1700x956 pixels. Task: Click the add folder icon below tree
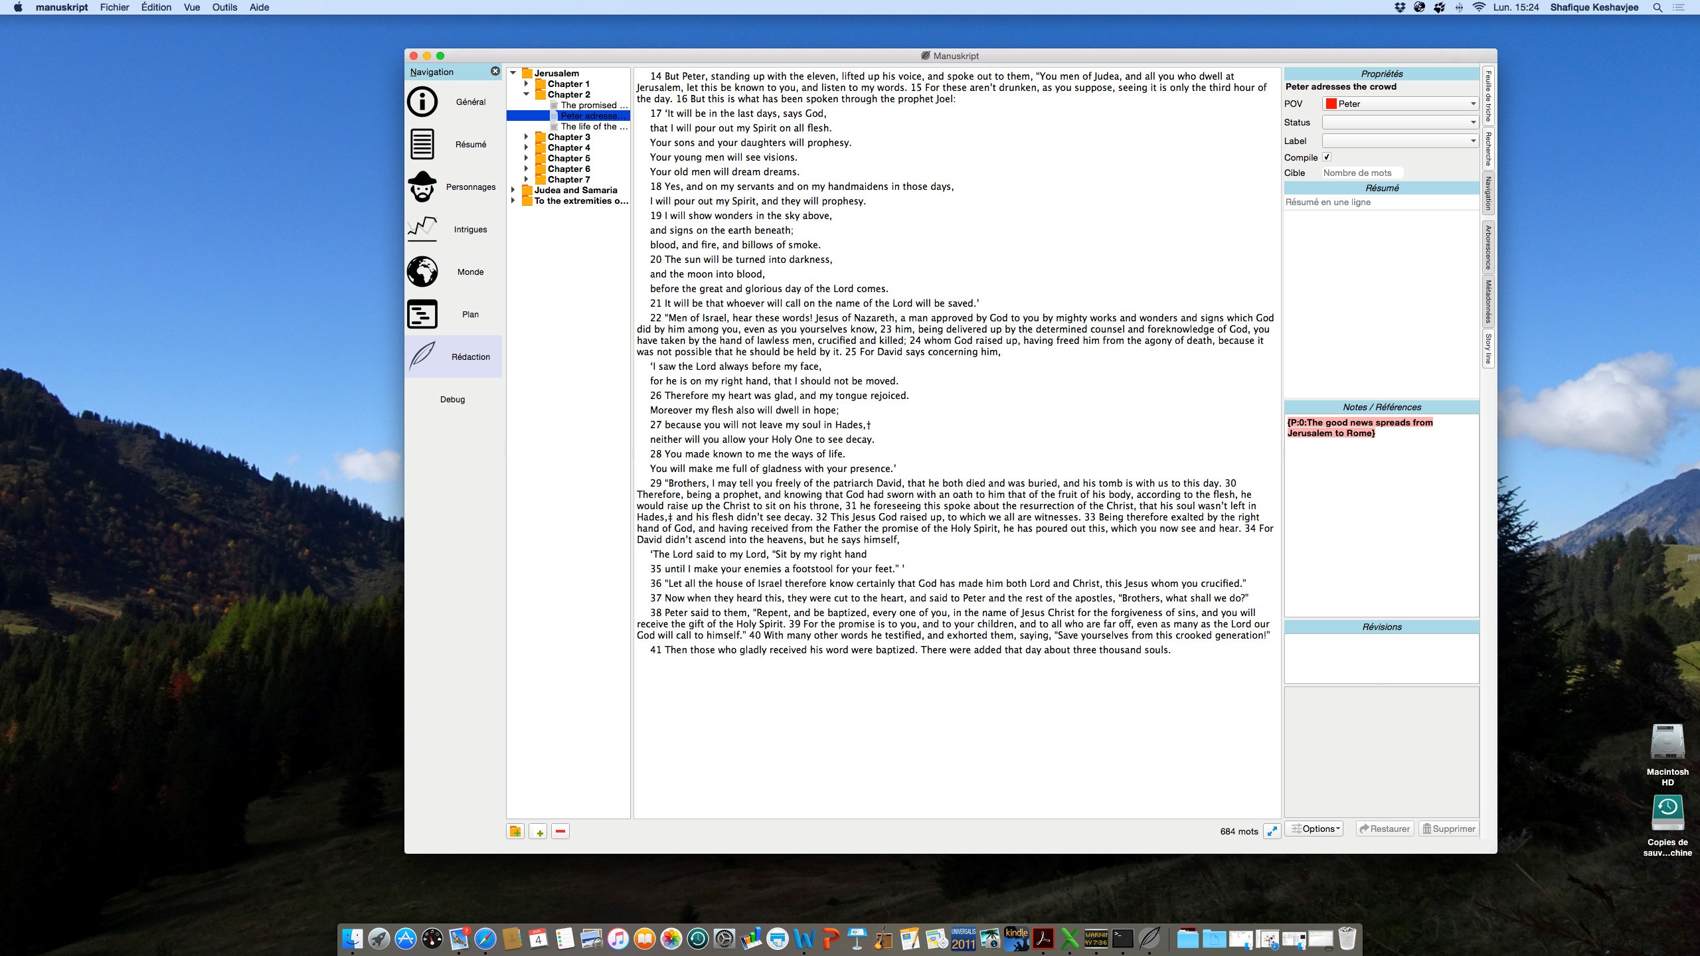click(515, 831)
